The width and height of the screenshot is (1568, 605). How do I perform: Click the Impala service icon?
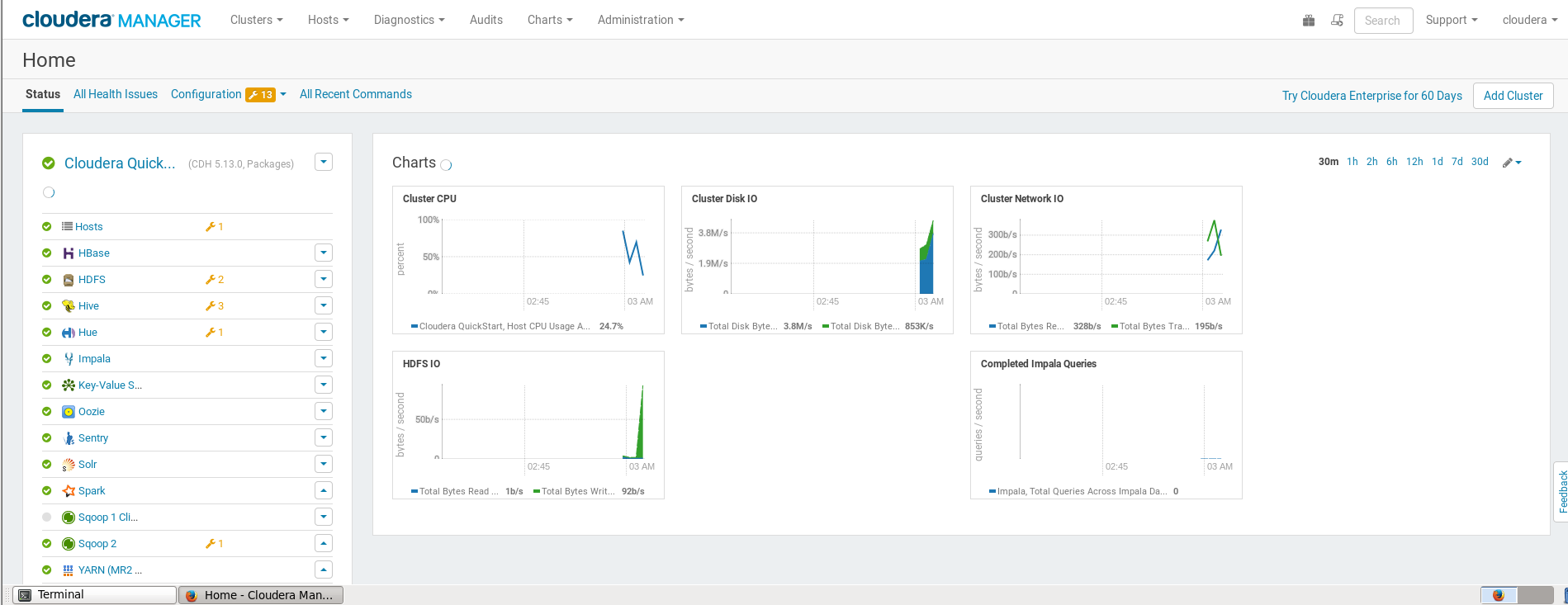tap(69, 359)
